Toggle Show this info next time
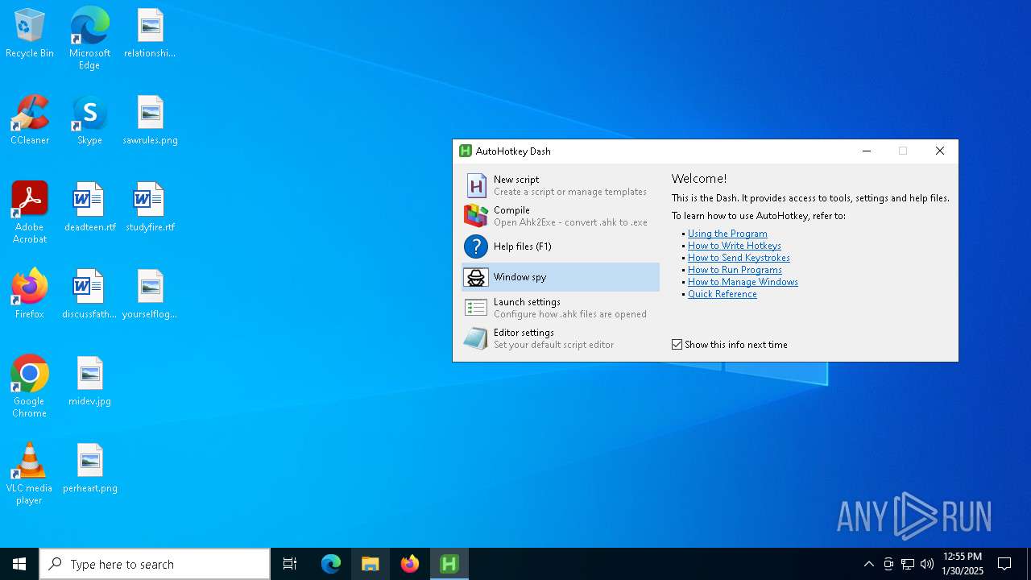 pos(677,344)
